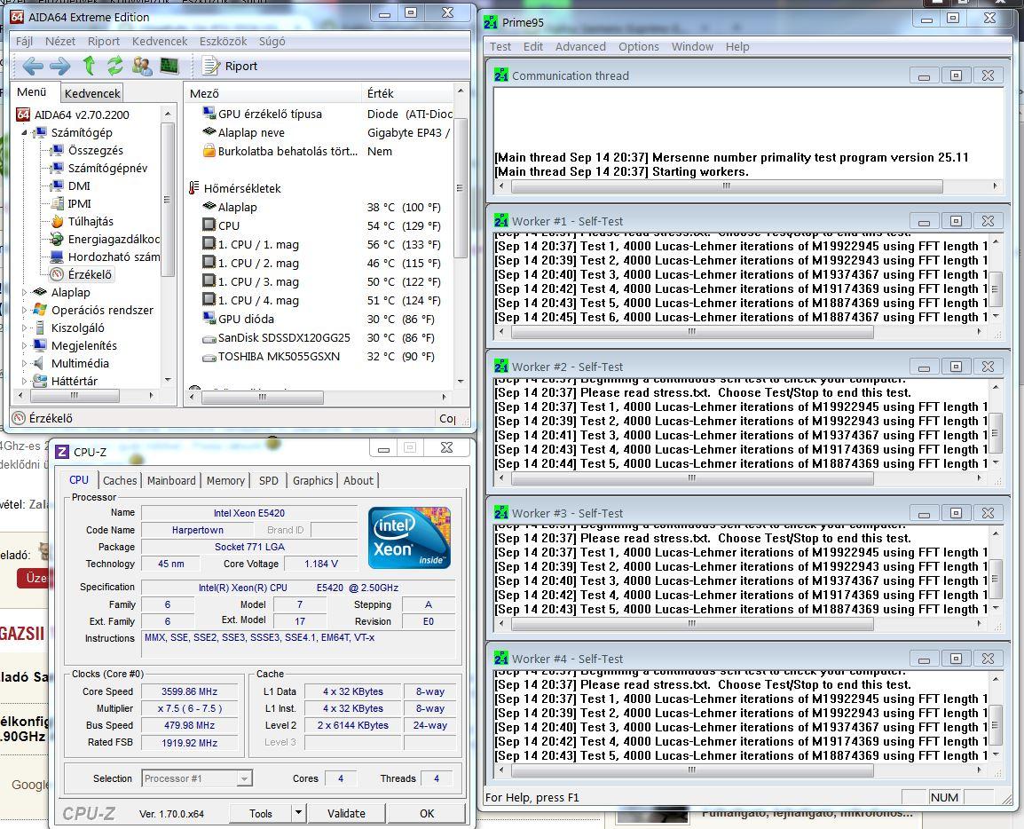Open DMI entry in AIDA64 tree
The width and height of the screenshot is (1024, 829).
point(79,186)
